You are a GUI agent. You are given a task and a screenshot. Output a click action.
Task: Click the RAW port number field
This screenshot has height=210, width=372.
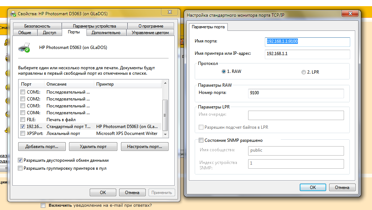click(x=296, y=93)
